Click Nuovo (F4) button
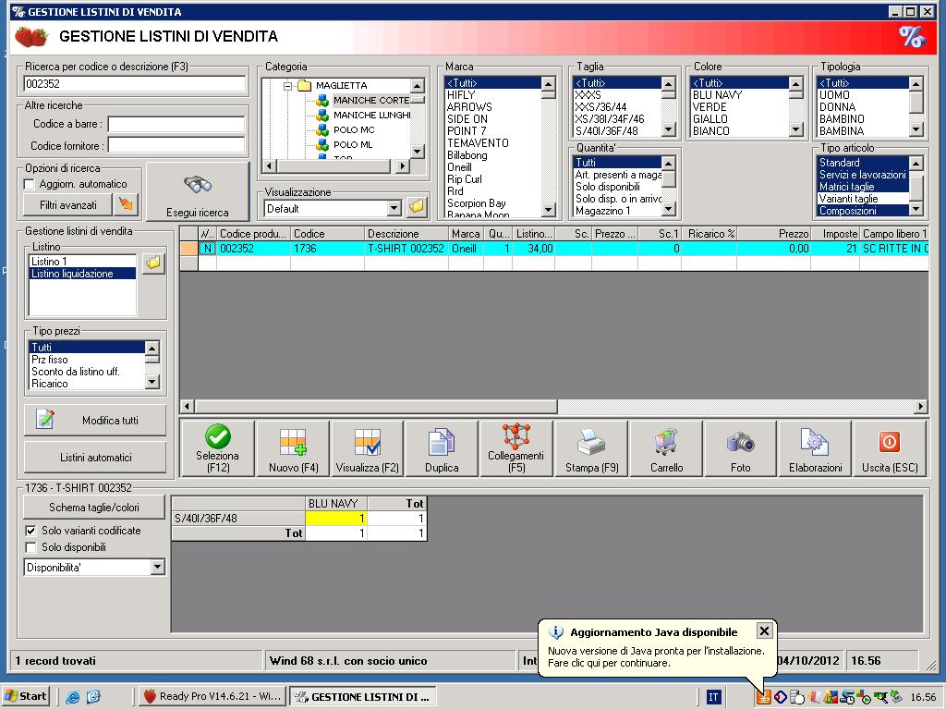The image size is (946, 710). tap(293, 448)
